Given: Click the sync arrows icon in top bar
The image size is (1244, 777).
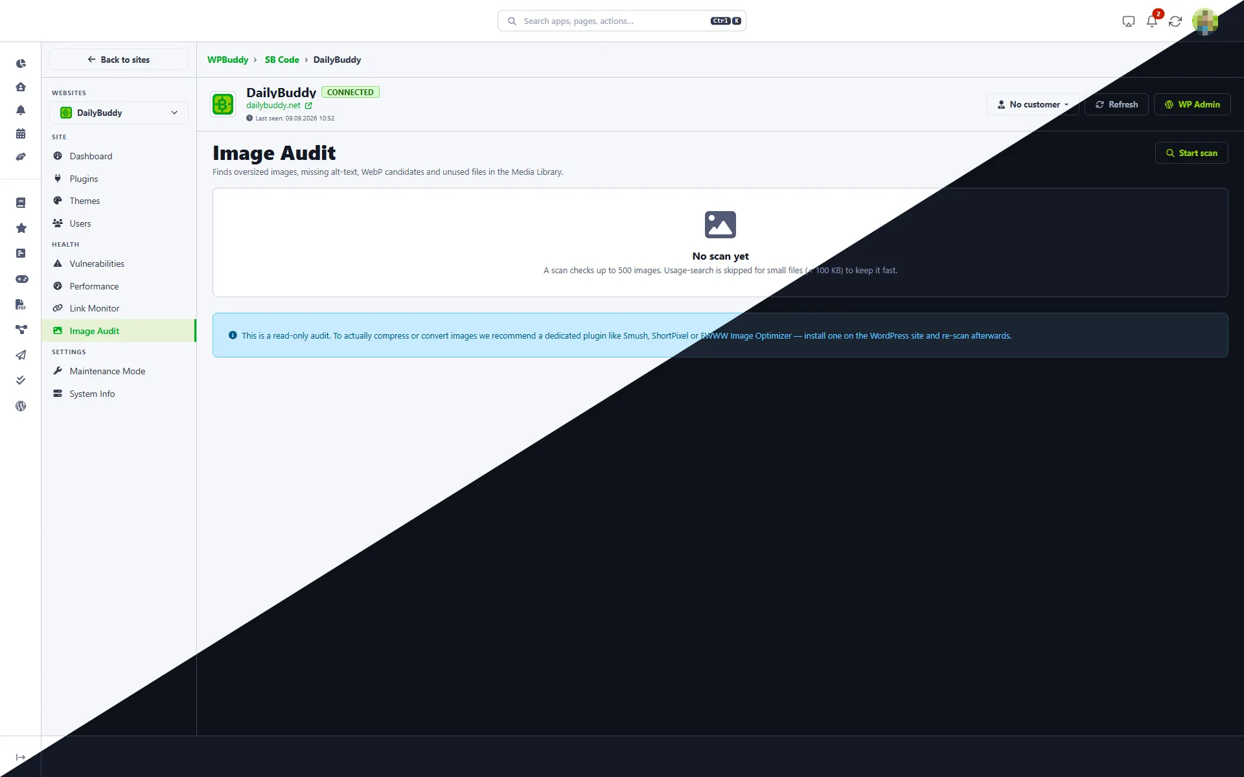Looking at the screenshot, I should point(1175,21).
